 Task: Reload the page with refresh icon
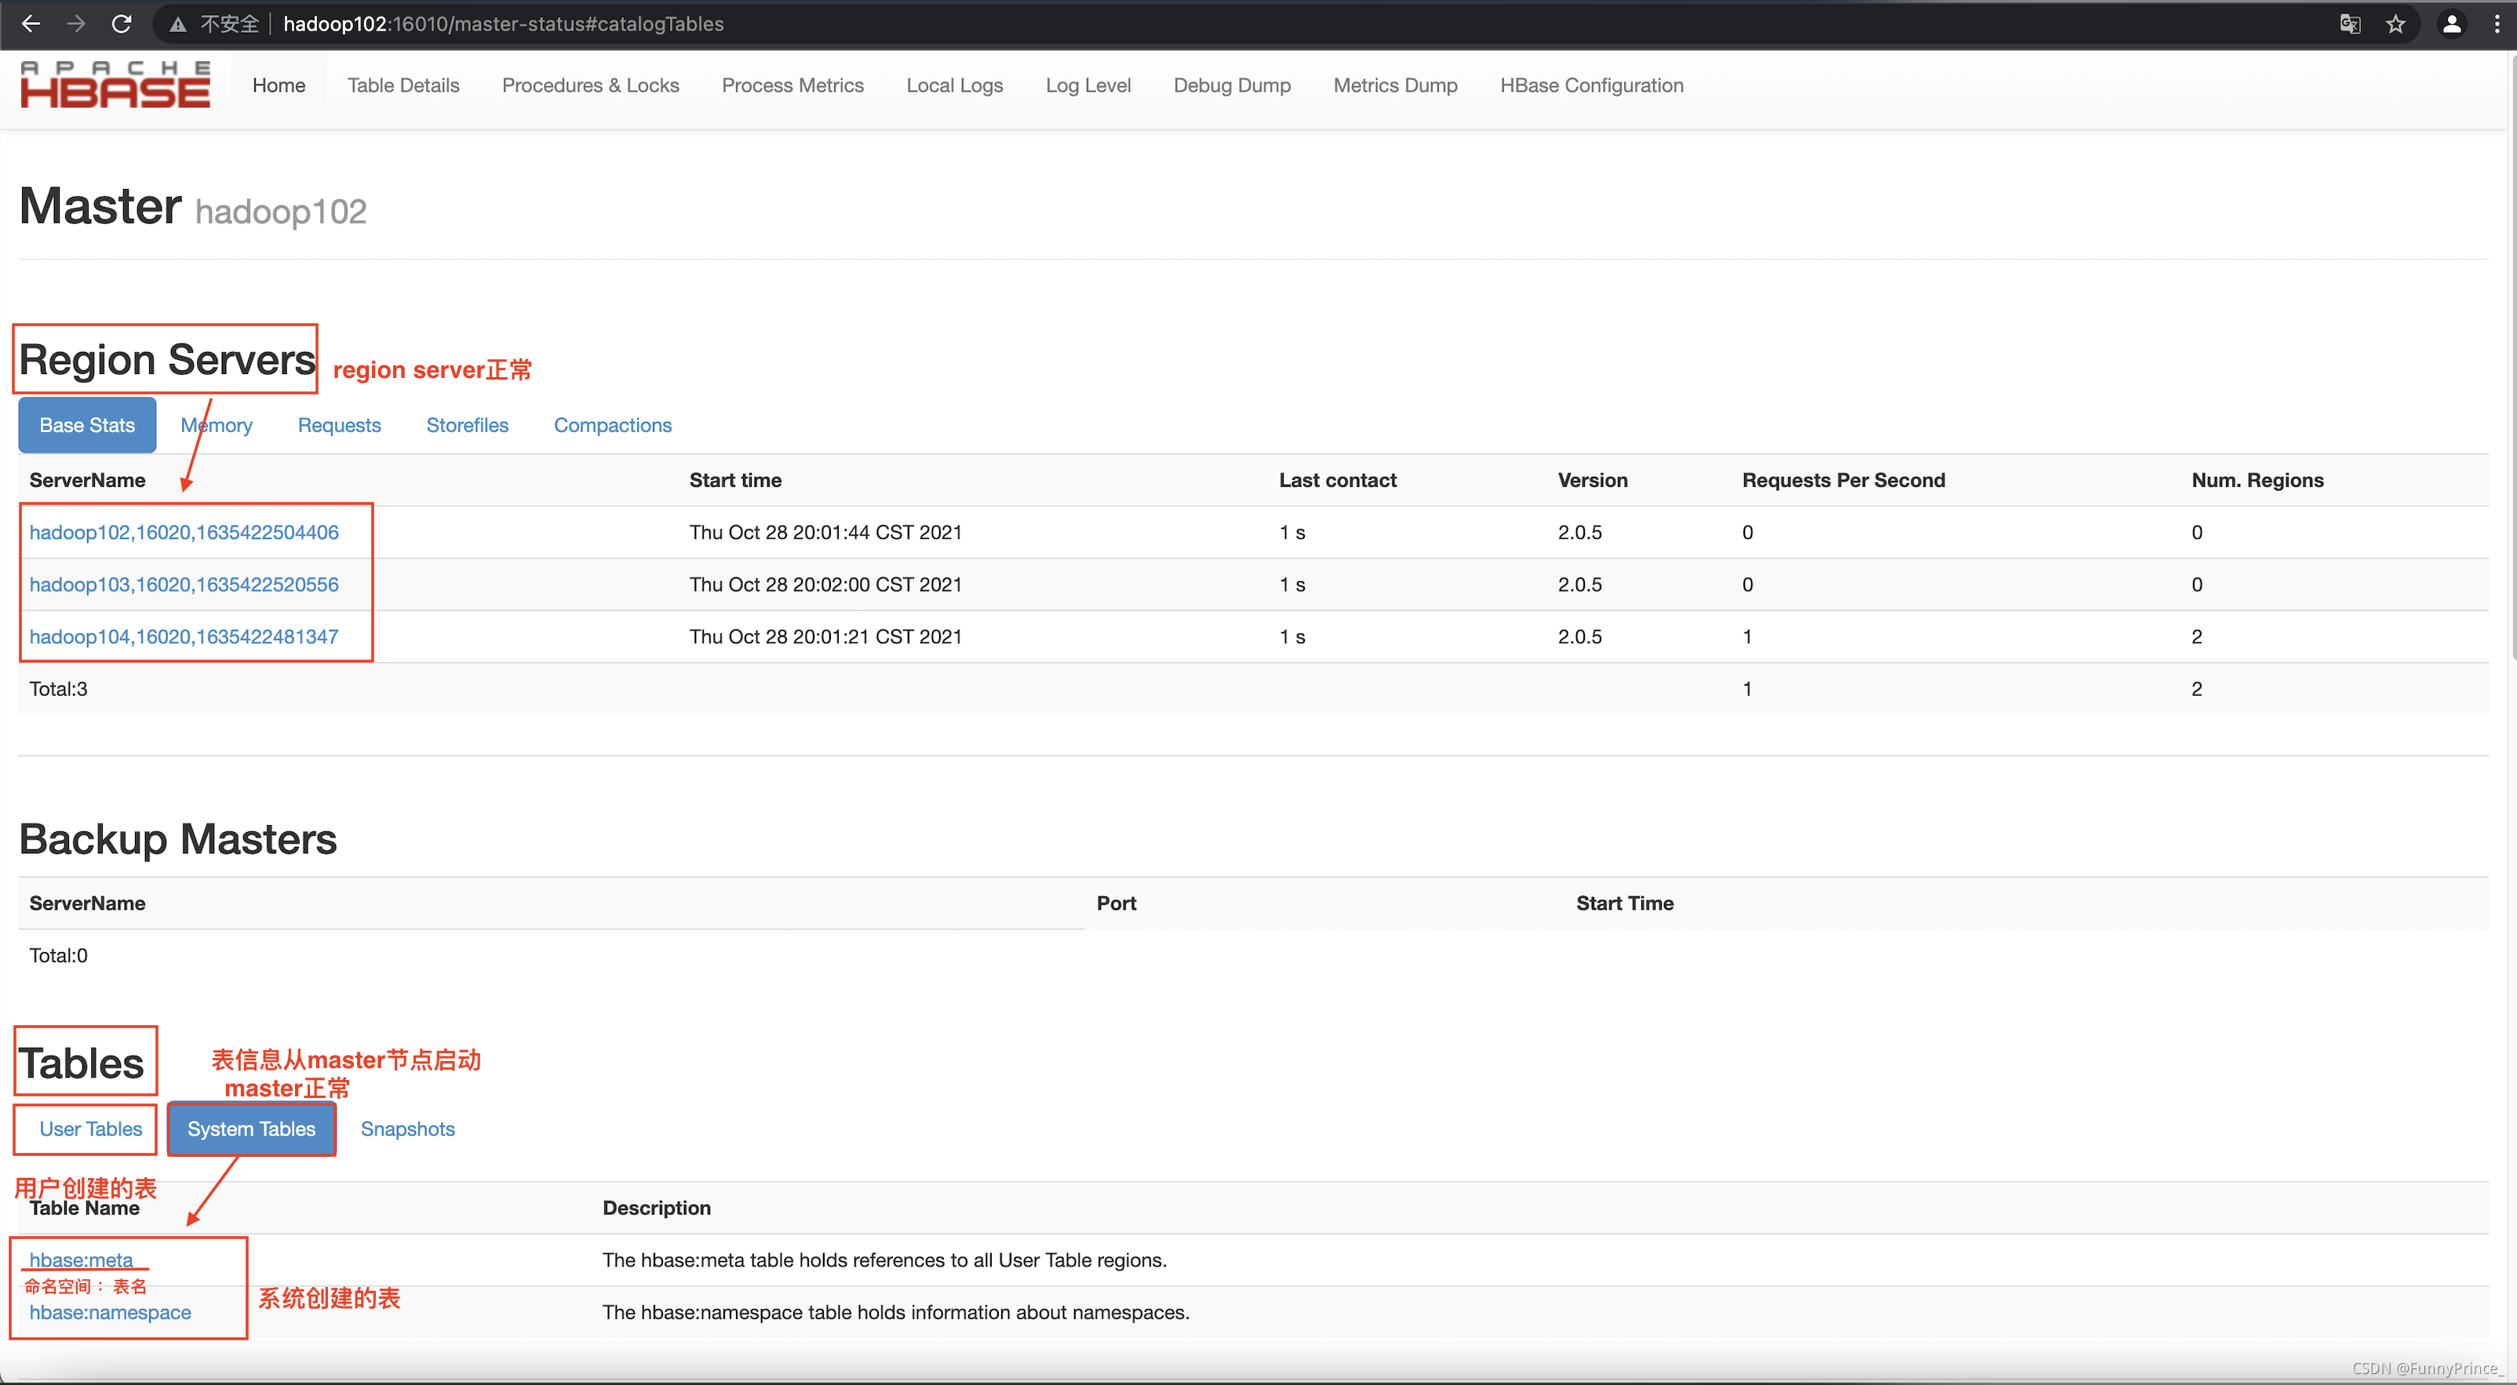pyautogui.click(x=122, y=24)
